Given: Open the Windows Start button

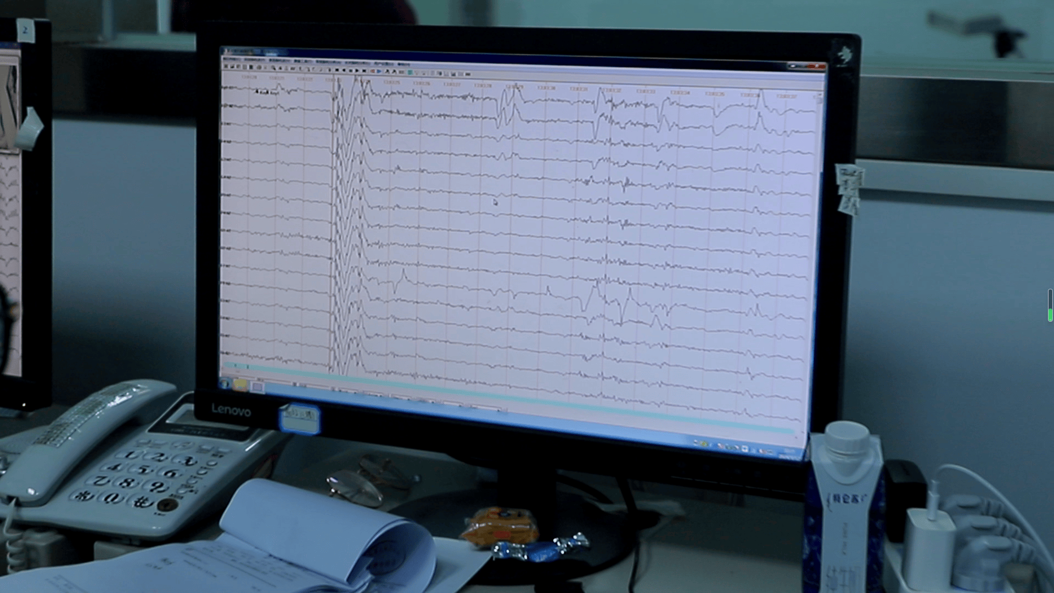Looking at the screenshot, I should (225, 384).
